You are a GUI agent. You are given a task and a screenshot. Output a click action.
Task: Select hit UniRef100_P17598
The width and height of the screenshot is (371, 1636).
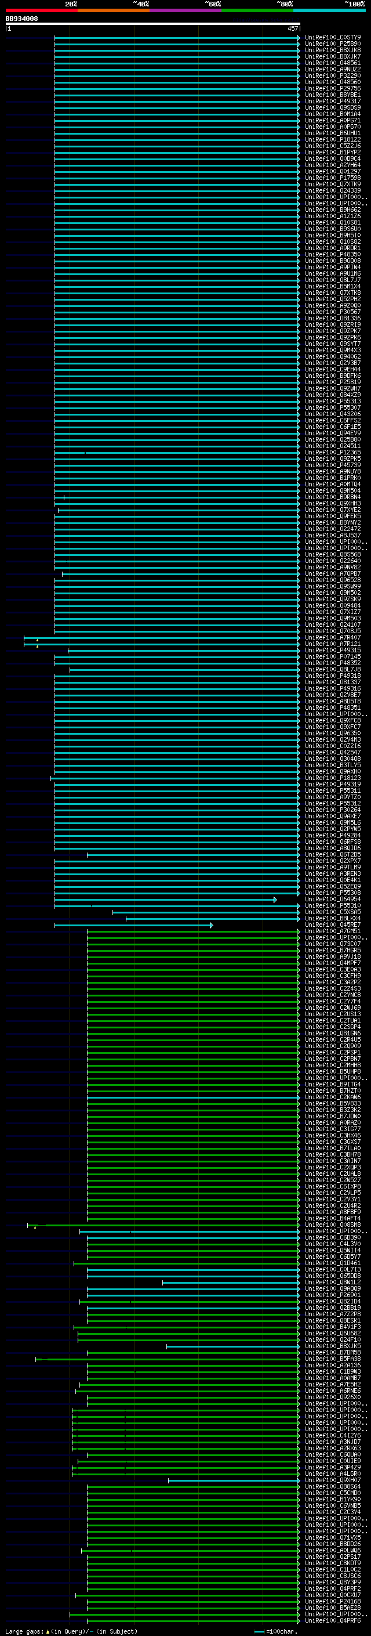333,178
